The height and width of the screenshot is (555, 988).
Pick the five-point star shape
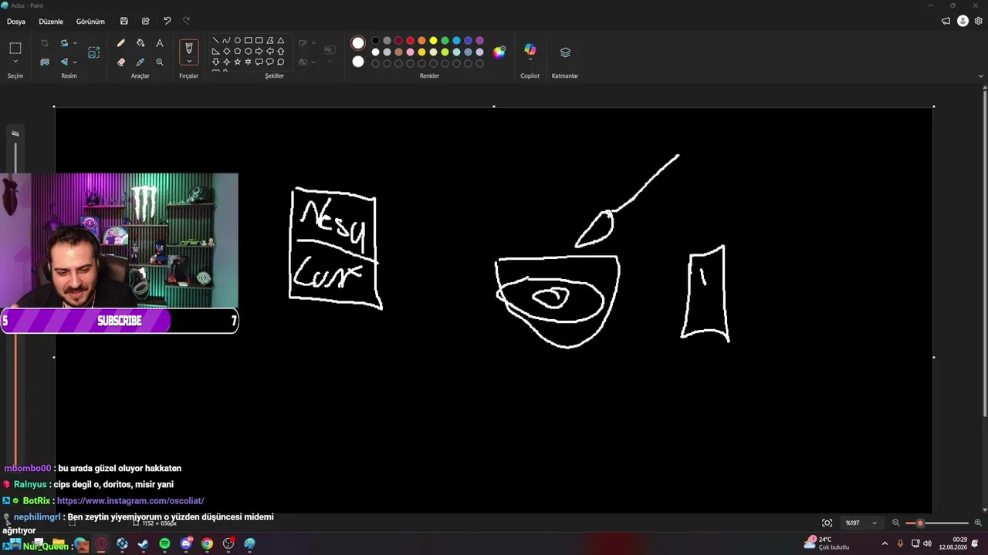click(237, 62)
